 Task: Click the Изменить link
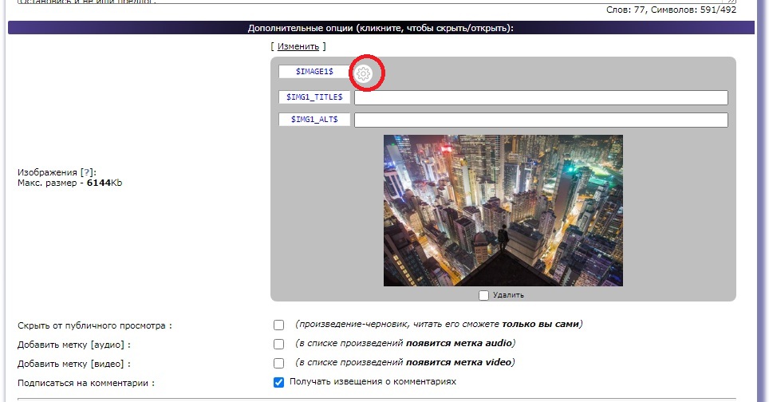[298, 46]
